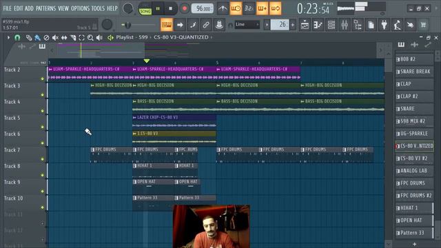Toggle the highlighted snap/typing keyboard button
This screenshot has width=441, height=248.
(x=167, y=25)
